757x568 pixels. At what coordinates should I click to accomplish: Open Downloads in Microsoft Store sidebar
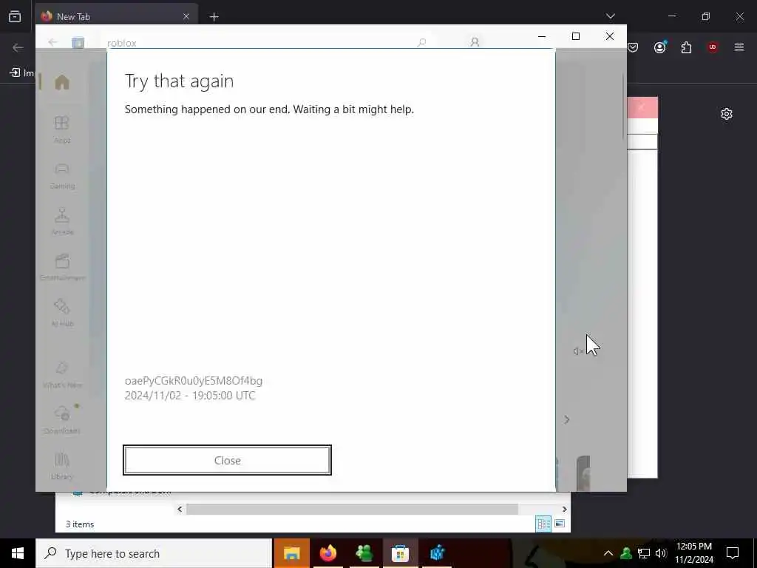[62, 419]
